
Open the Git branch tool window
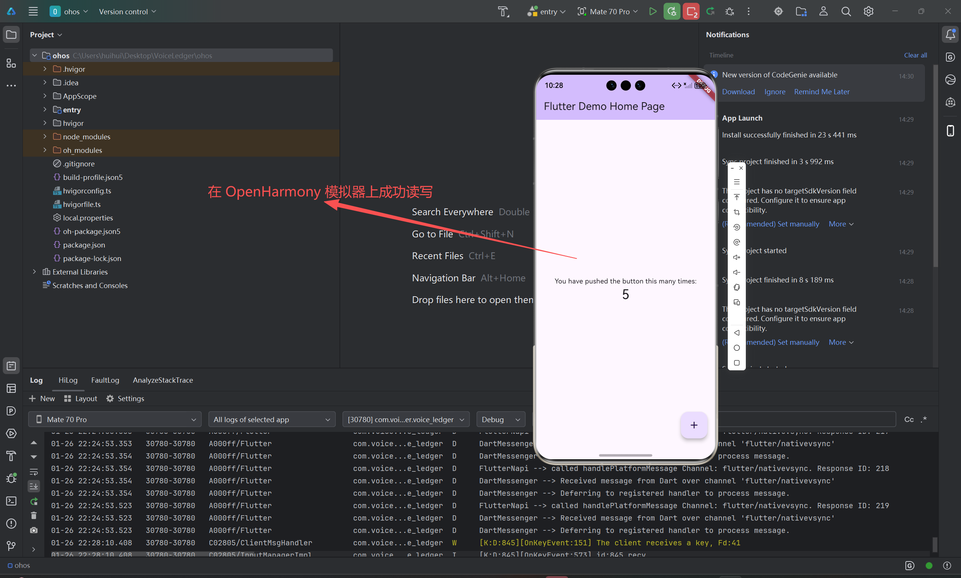point(11,546)
